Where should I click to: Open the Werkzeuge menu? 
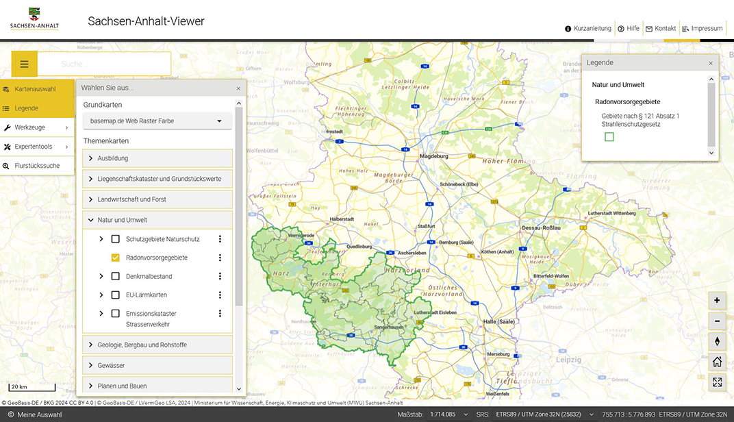click(x=37, y=127)
